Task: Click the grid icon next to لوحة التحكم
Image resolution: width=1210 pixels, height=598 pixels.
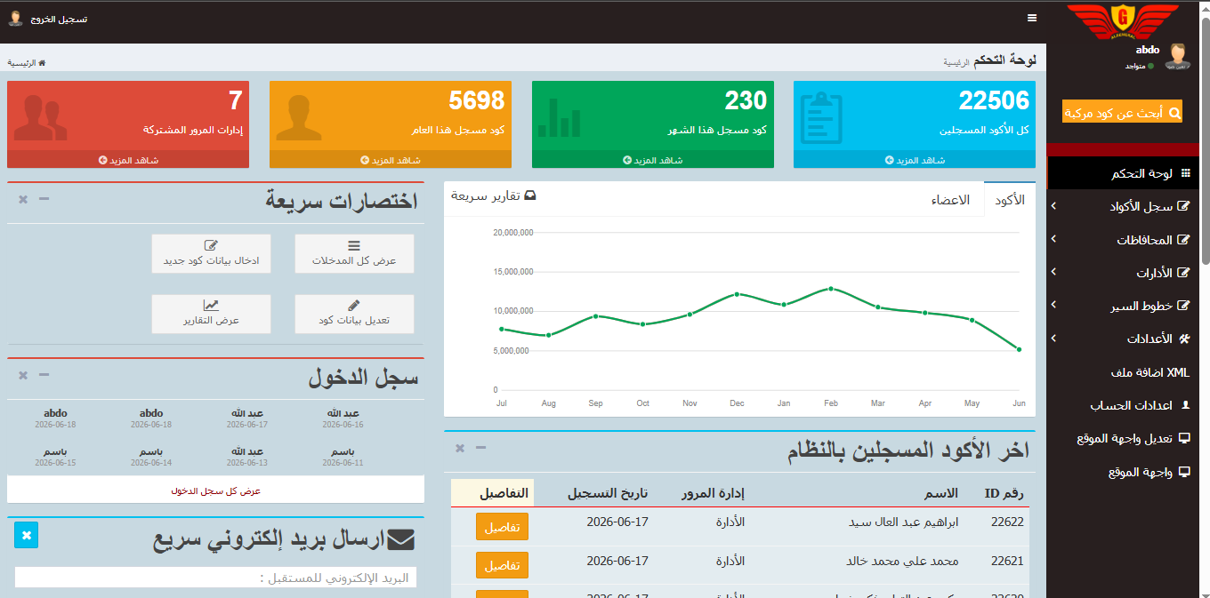Action: tap(1184, 173)
